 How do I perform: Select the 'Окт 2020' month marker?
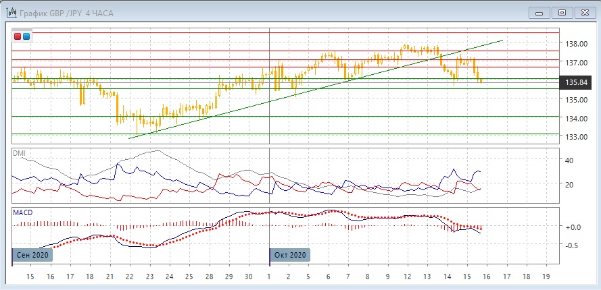(x=289, y=255)
